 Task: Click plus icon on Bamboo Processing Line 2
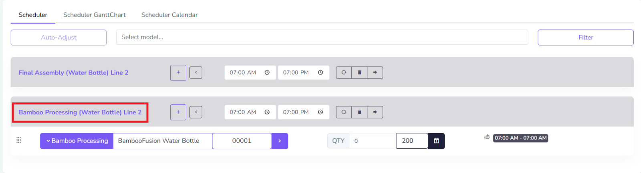tap(178, 112)
